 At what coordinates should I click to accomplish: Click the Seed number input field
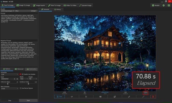pyautogui.click(x=7, y=79)
